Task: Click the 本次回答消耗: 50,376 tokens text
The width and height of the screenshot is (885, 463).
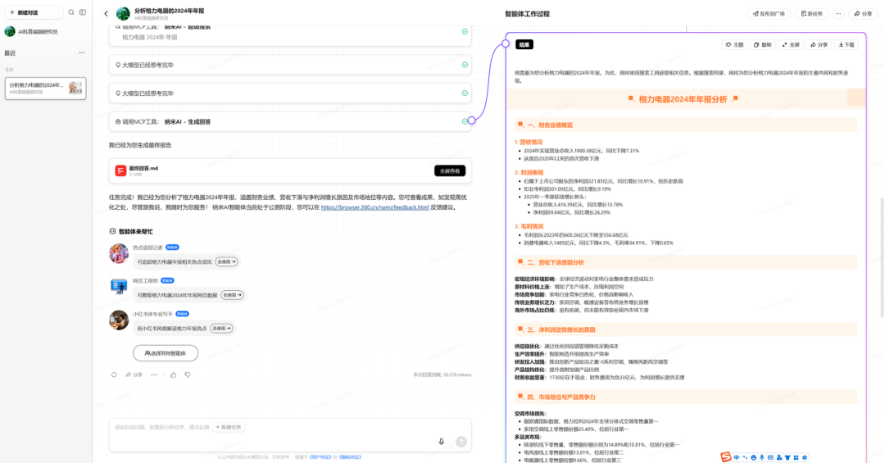Action: 442,375
